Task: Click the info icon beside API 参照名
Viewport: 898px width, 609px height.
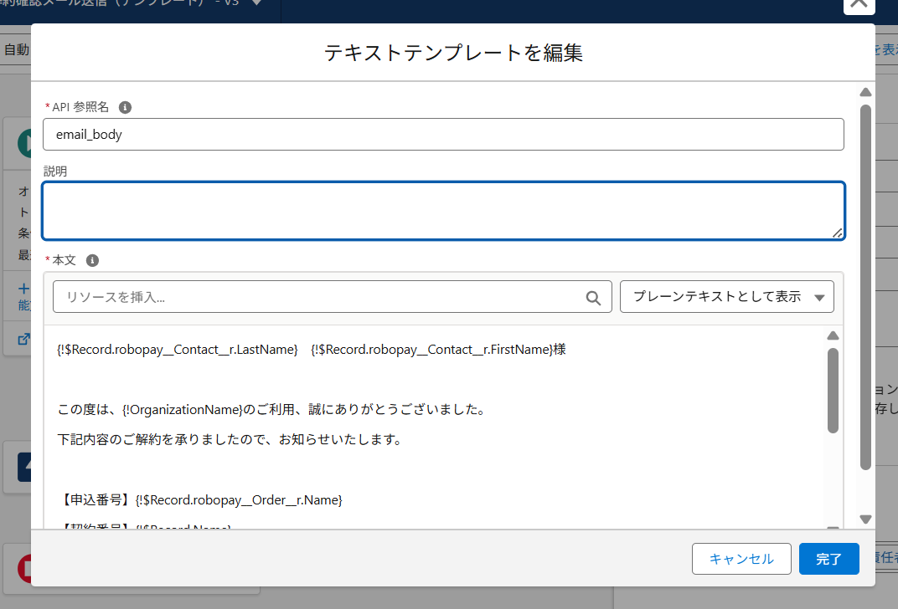Action: [x=125, y=107]
